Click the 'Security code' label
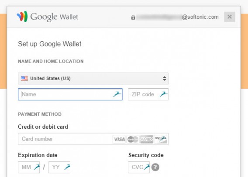 coord(146,155)
